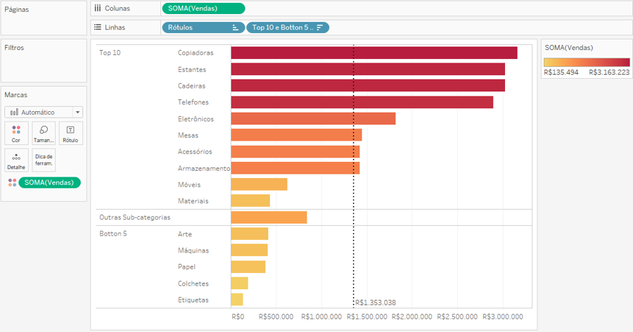Click the Rótulo label marks button

point(70,133)
